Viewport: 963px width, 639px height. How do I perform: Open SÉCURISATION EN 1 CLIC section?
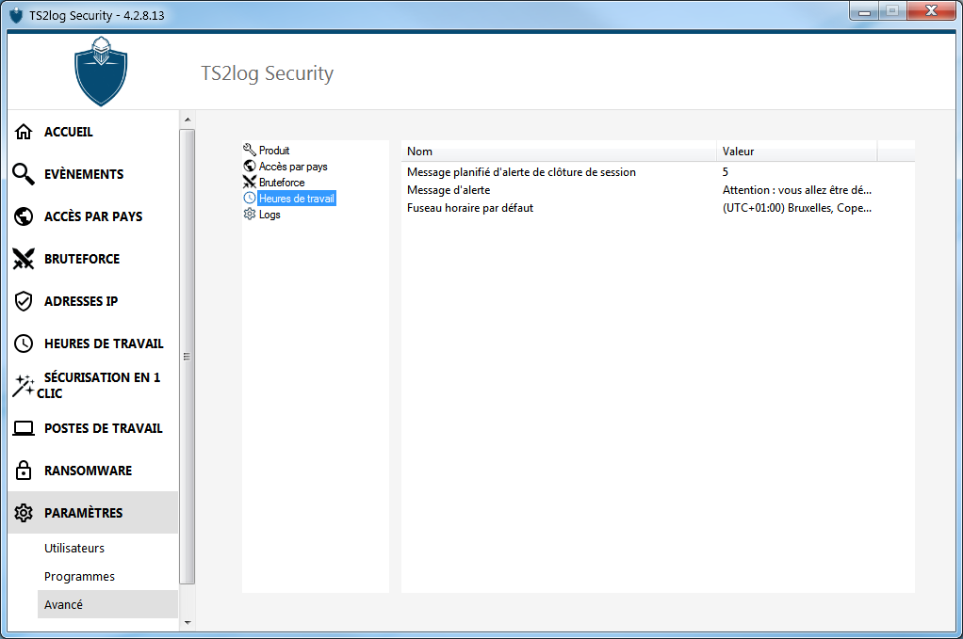[x=93, y=385]
